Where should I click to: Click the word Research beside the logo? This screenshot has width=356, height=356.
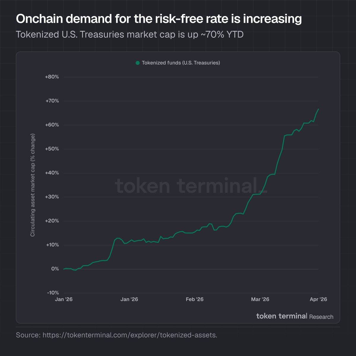(321, 317)
